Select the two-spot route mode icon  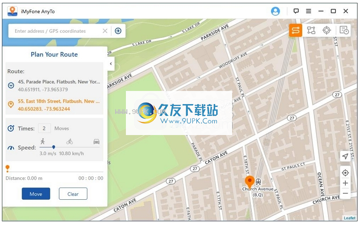[x=296, y=30]
